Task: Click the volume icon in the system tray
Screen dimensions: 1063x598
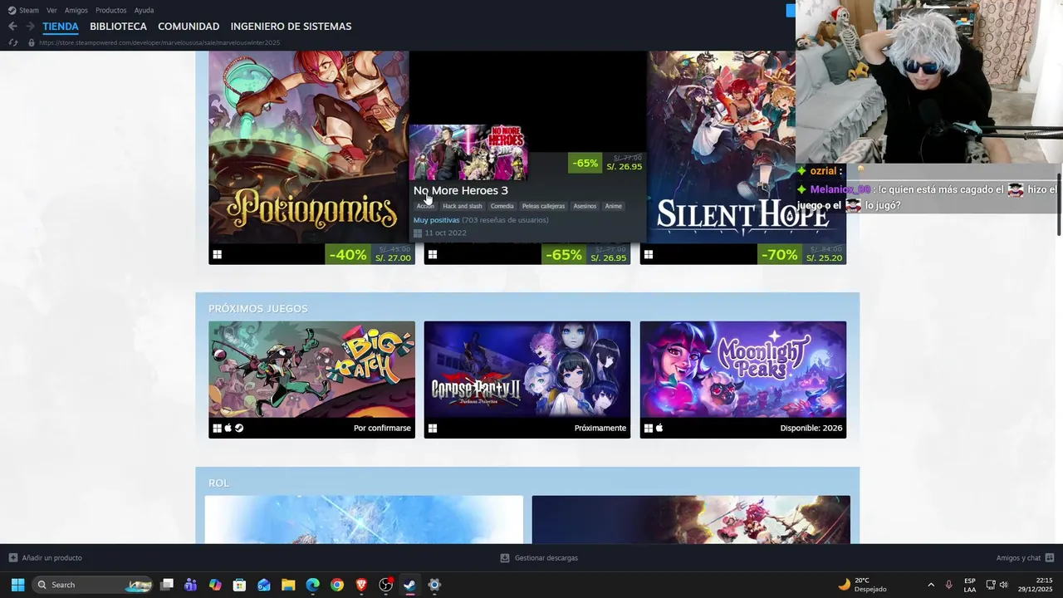Action: tap(1004, 585)
